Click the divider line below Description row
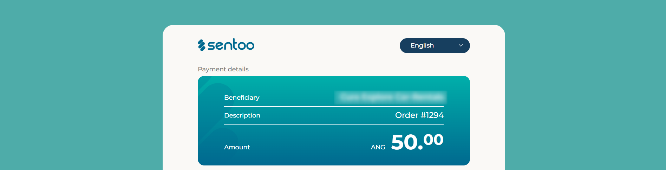 pos(334,124)
